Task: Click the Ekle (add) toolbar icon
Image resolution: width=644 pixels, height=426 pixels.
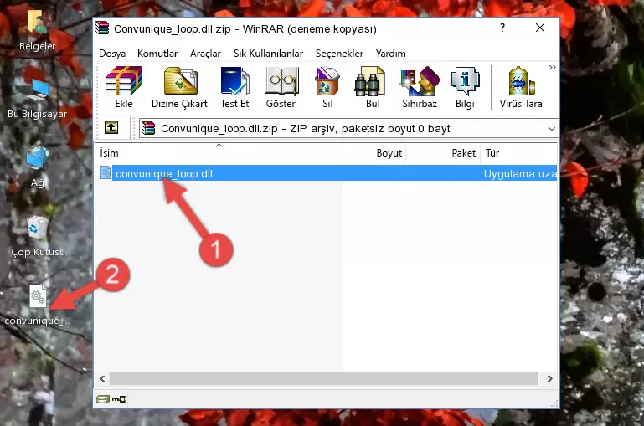Action: [x=124, y=87]
